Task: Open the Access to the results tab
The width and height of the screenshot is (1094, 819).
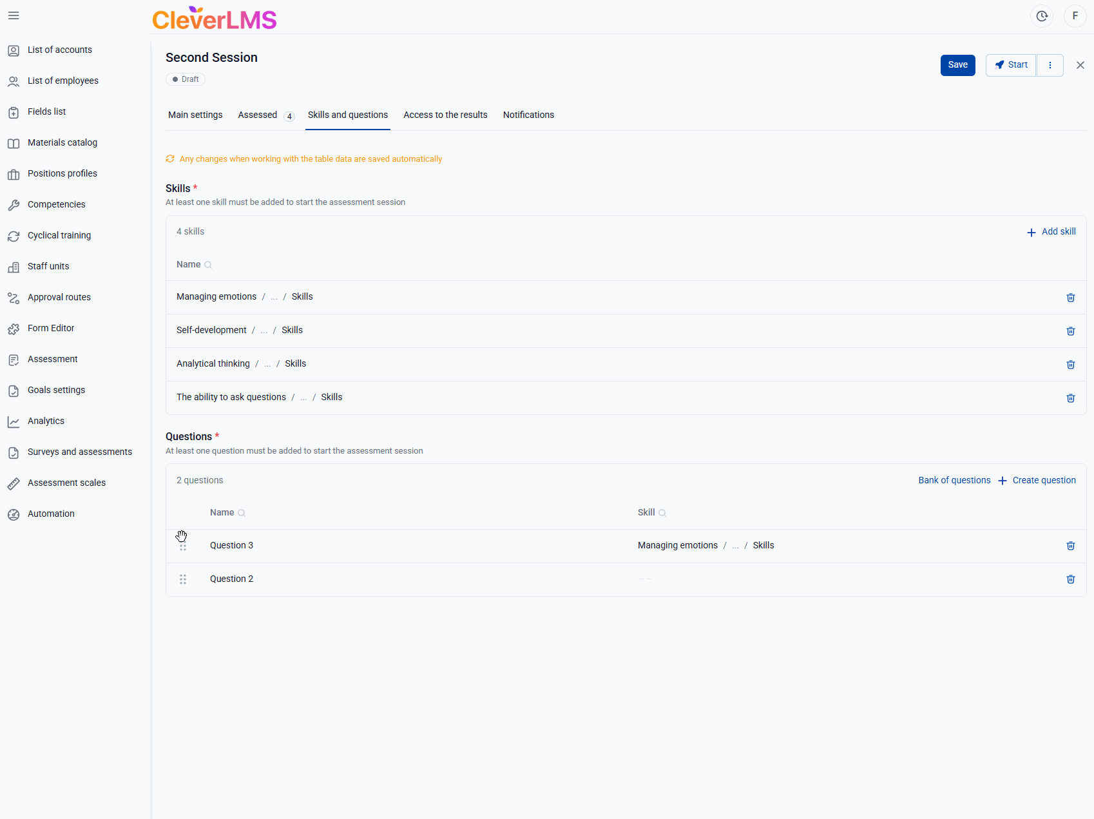Action: (x=445, y=115)
